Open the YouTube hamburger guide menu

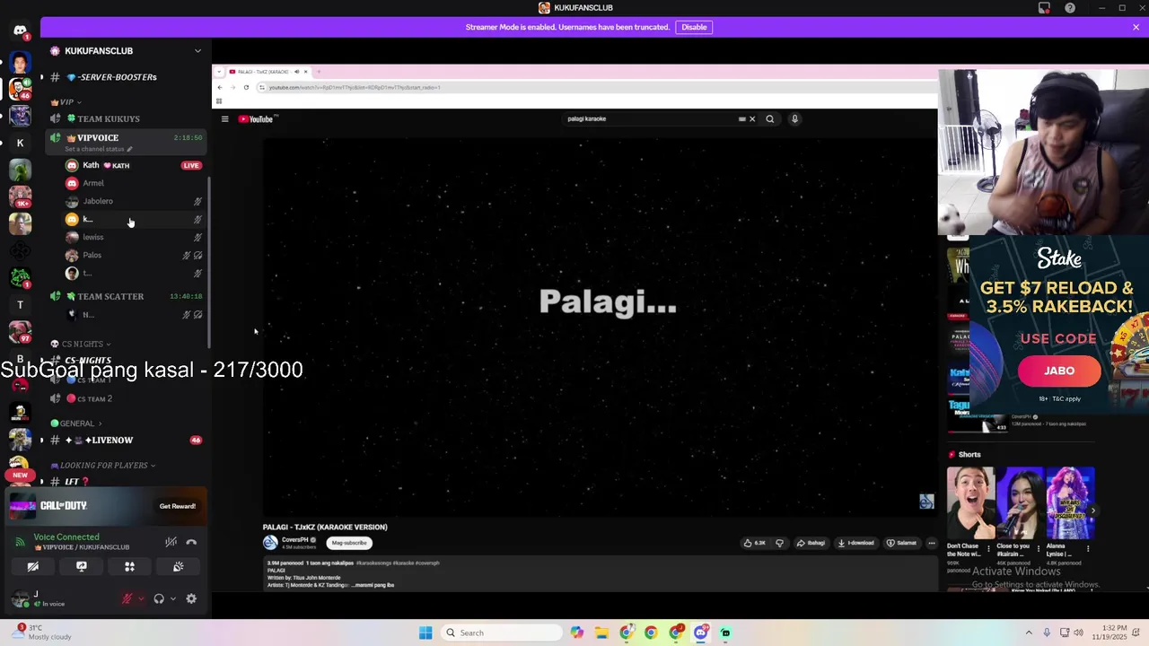click(x=224, y=119)
